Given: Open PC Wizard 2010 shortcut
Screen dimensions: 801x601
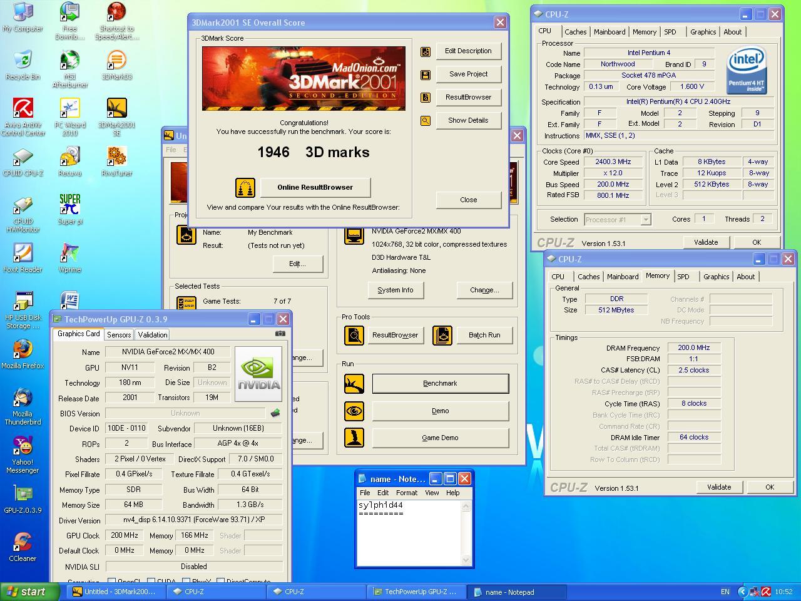Looking at the screenshot, I should pyautogui.click(x=70, y=118).
